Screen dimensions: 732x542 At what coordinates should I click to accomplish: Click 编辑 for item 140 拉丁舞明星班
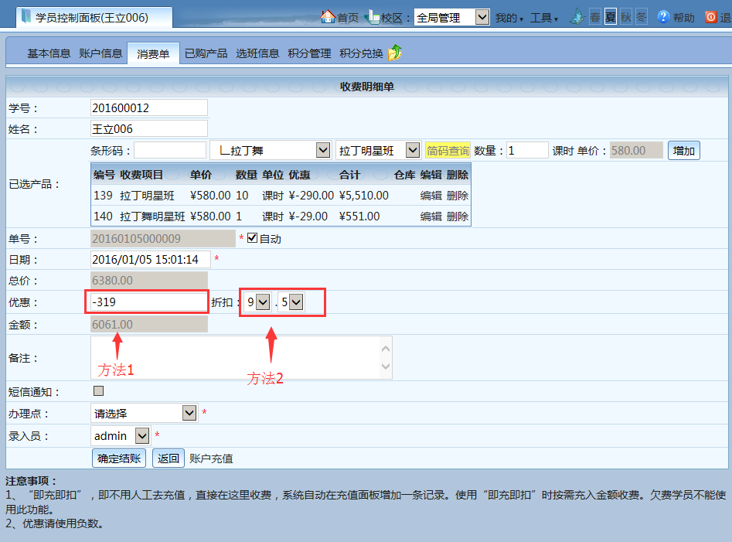tap(431, 216)
